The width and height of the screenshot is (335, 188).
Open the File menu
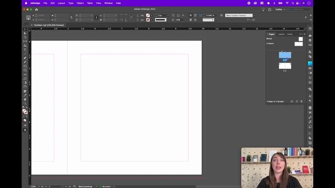pos(46,3)
